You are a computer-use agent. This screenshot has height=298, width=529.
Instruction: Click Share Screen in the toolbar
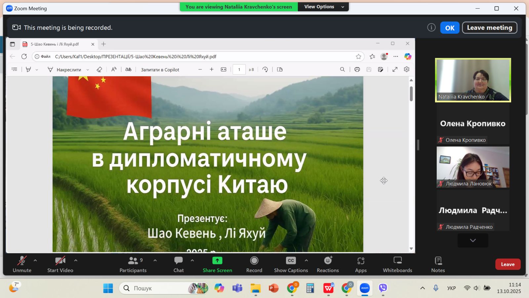click(x=217, y=264)
